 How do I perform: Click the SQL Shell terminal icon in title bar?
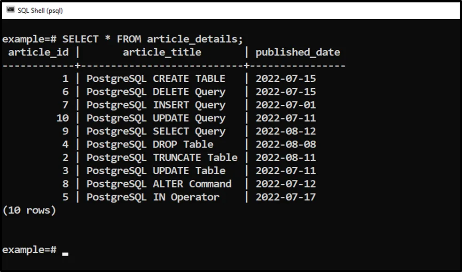click(x=10, y=10)
